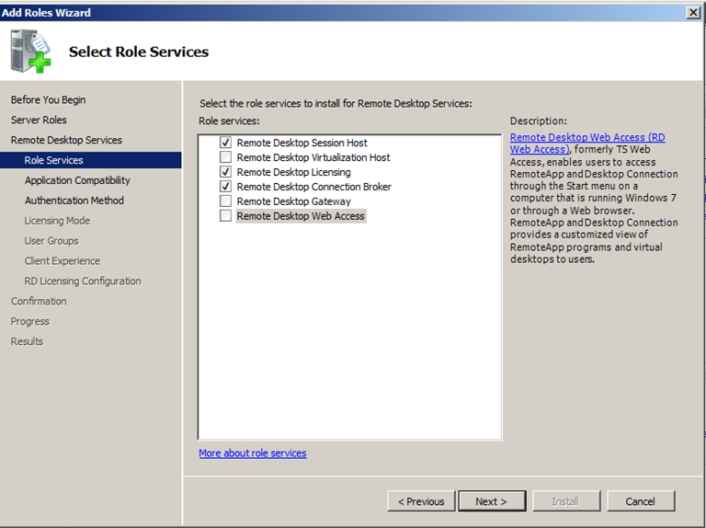Check Remote Desktop Web Access checkbox
This screenshot has height=528, width=706.
pos(225,216)
